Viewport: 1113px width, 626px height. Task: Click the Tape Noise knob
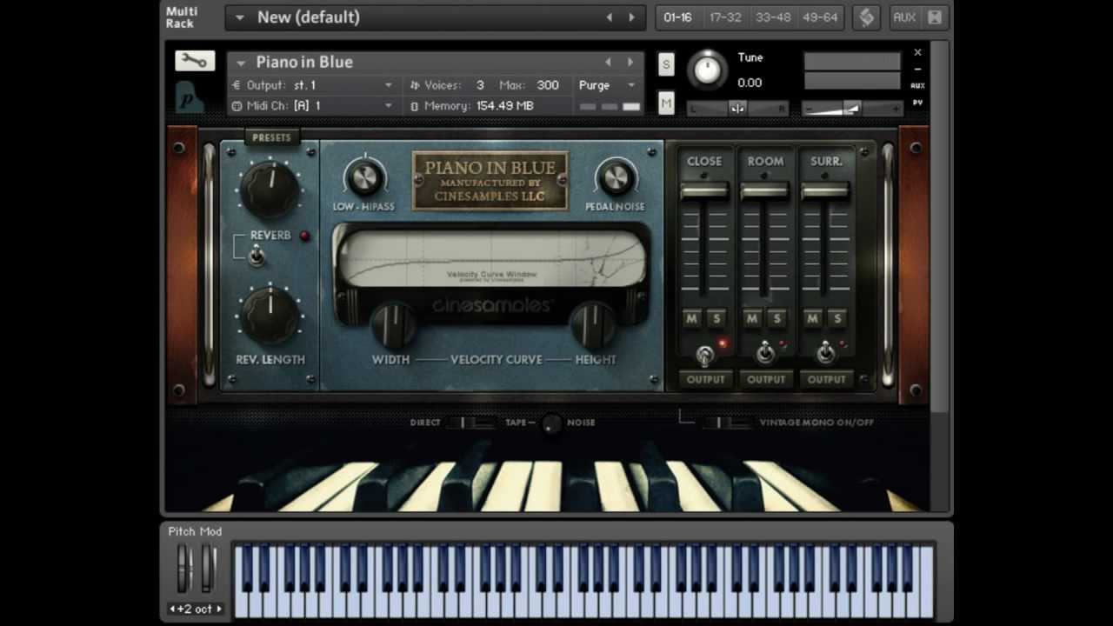[x=551, y=423]
